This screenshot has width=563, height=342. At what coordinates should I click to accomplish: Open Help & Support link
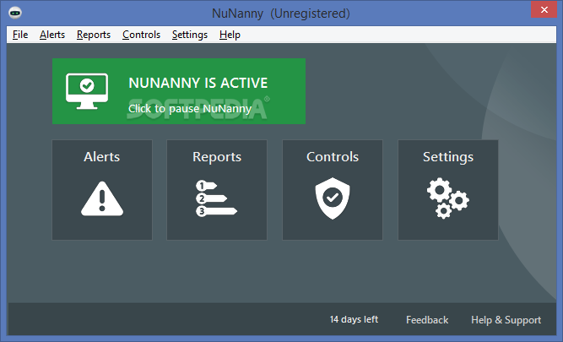(x=506, y=320)
